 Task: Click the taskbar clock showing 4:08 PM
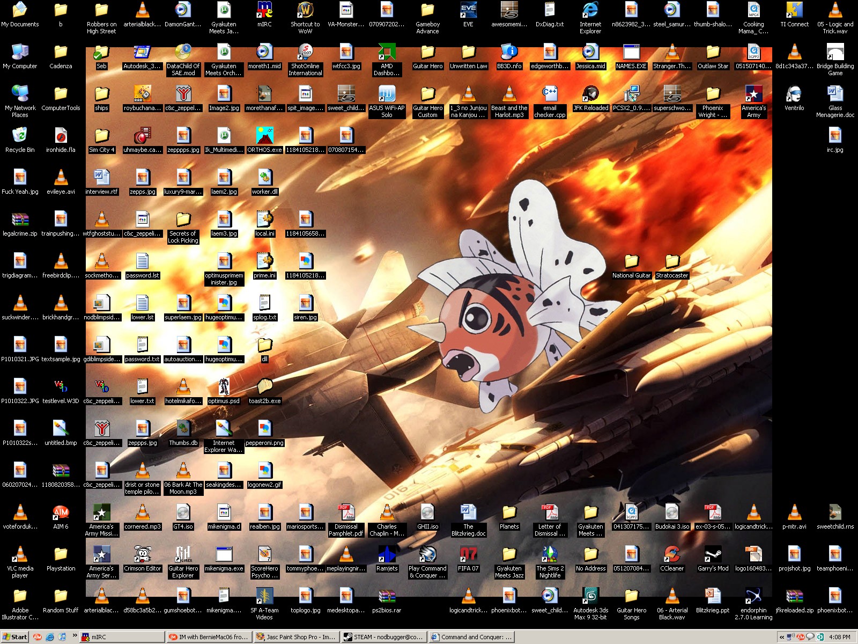[839, 637]
